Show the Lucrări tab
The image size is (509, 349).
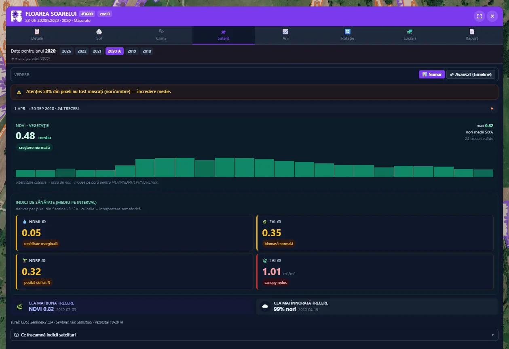tap(410, 35)
